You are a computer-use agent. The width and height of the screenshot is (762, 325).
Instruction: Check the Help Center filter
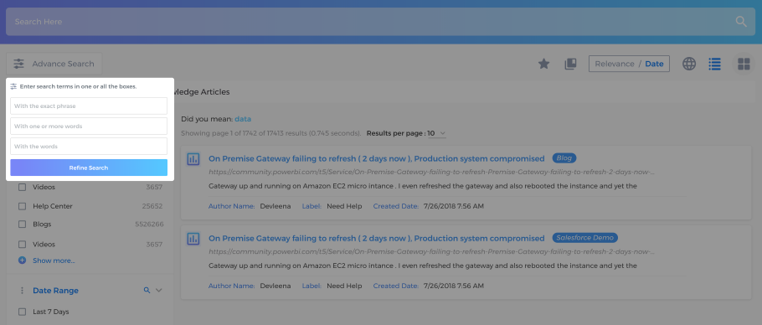(22, 206)
